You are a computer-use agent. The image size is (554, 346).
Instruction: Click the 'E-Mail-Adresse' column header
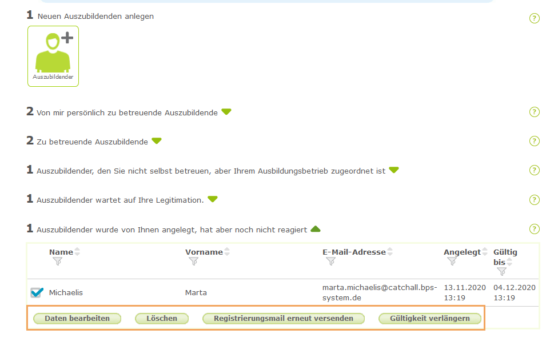(354, 252)
